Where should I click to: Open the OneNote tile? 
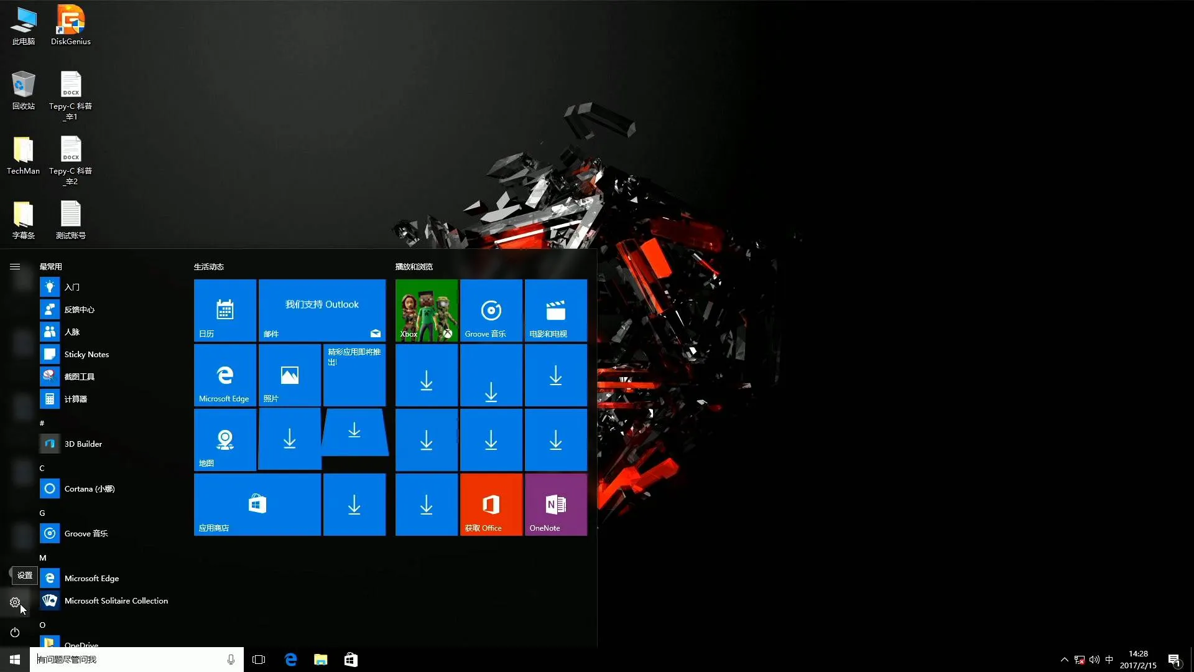556,505
